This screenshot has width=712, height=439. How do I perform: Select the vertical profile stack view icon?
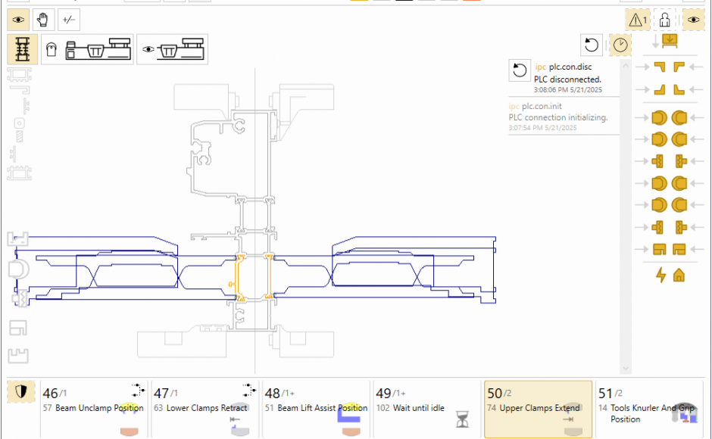click(23, 49)
